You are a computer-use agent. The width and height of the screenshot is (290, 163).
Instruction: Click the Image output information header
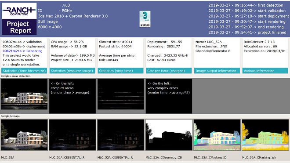click(217, 71)
